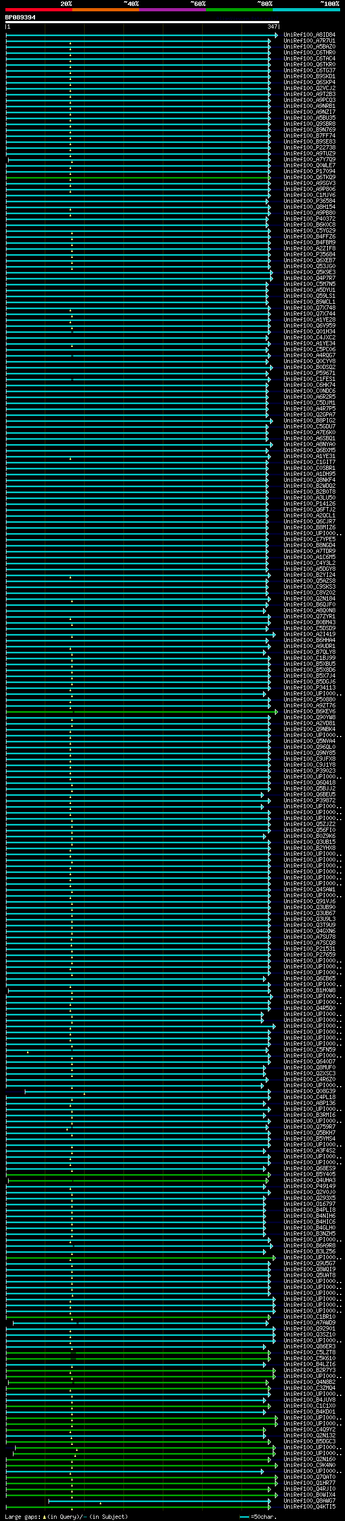Click the green ~80% identity legend segment
345x1521 pixels.
pyautogui.click(x=239, y=10)
